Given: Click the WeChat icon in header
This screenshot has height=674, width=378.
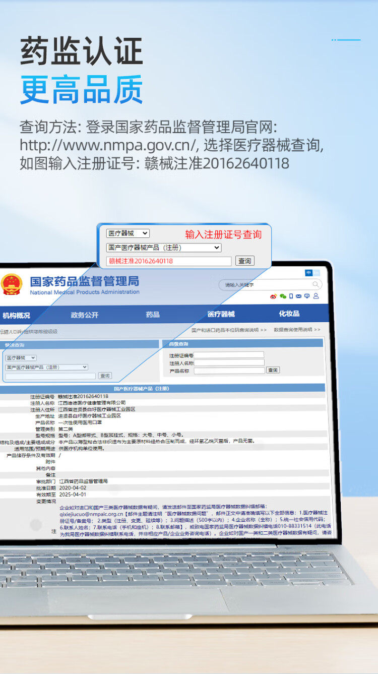Looking at the screenshot, I should pyautogui.click(x=283, y=296).
